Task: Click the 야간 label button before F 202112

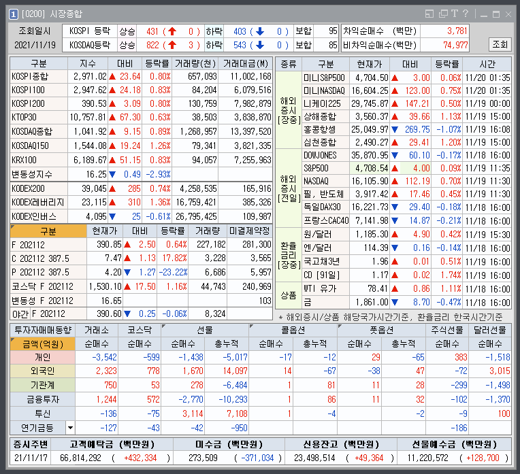Action: click(x=20, y=314)
